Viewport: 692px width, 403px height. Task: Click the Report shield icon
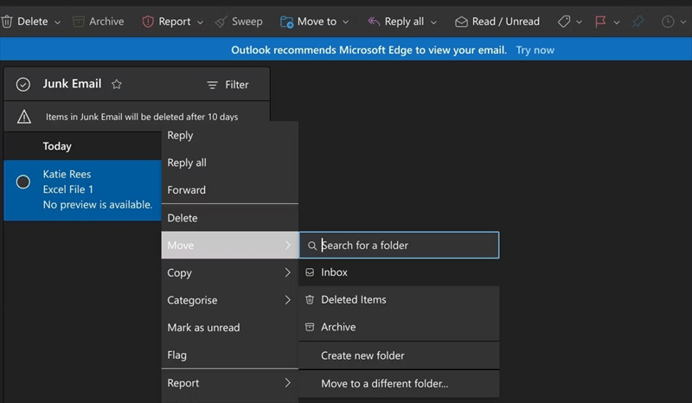click(148, 21)
